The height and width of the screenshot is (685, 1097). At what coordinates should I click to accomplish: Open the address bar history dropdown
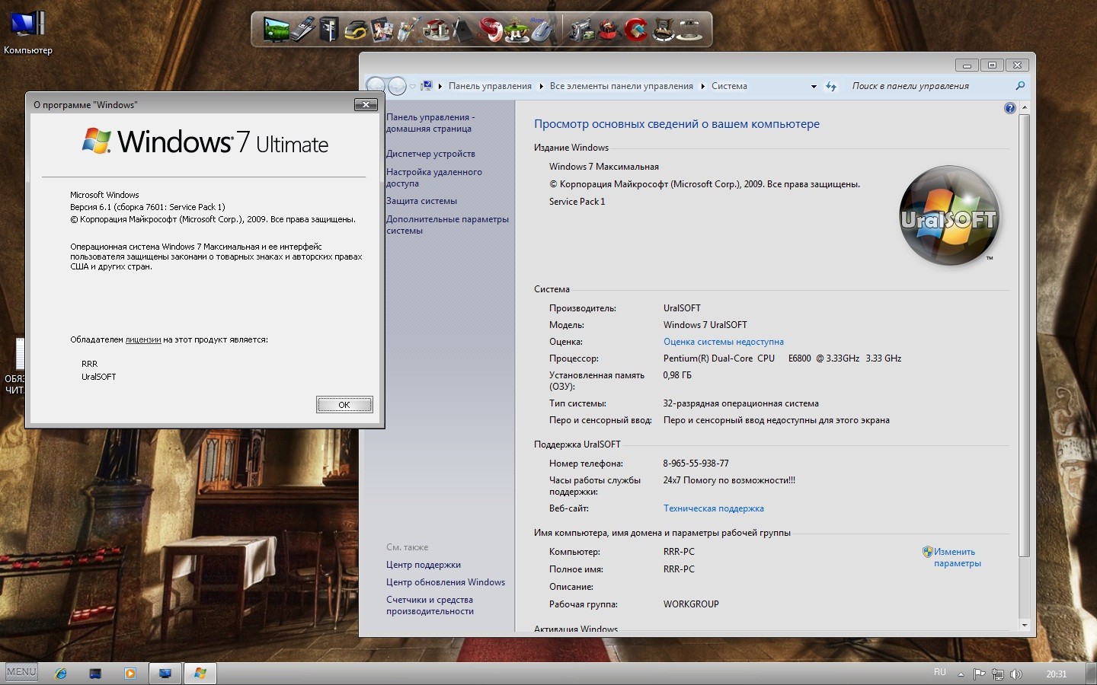tap(814, 86)
